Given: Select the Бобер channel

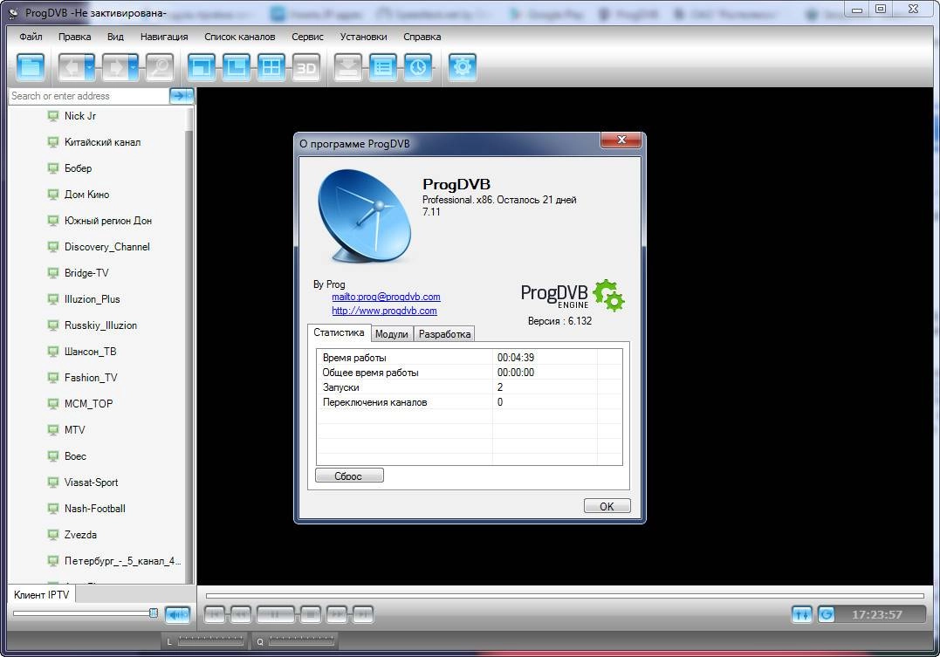Looking at the screenshot, I should click(x=78, y=168).
